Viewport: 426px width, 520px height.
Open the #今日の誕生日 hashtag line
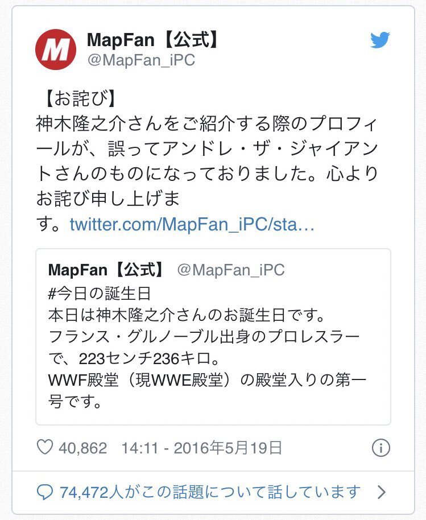(100, 294)
